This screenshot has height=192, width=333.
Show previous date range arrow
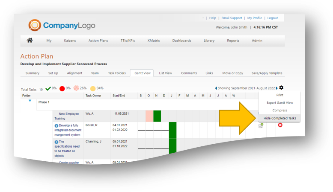[216, 88]
